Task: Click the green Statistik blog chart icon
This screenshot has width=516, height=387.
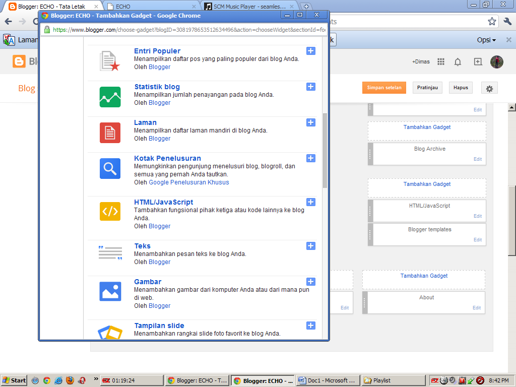Action: pyautogui.click(x=110, y=97)
